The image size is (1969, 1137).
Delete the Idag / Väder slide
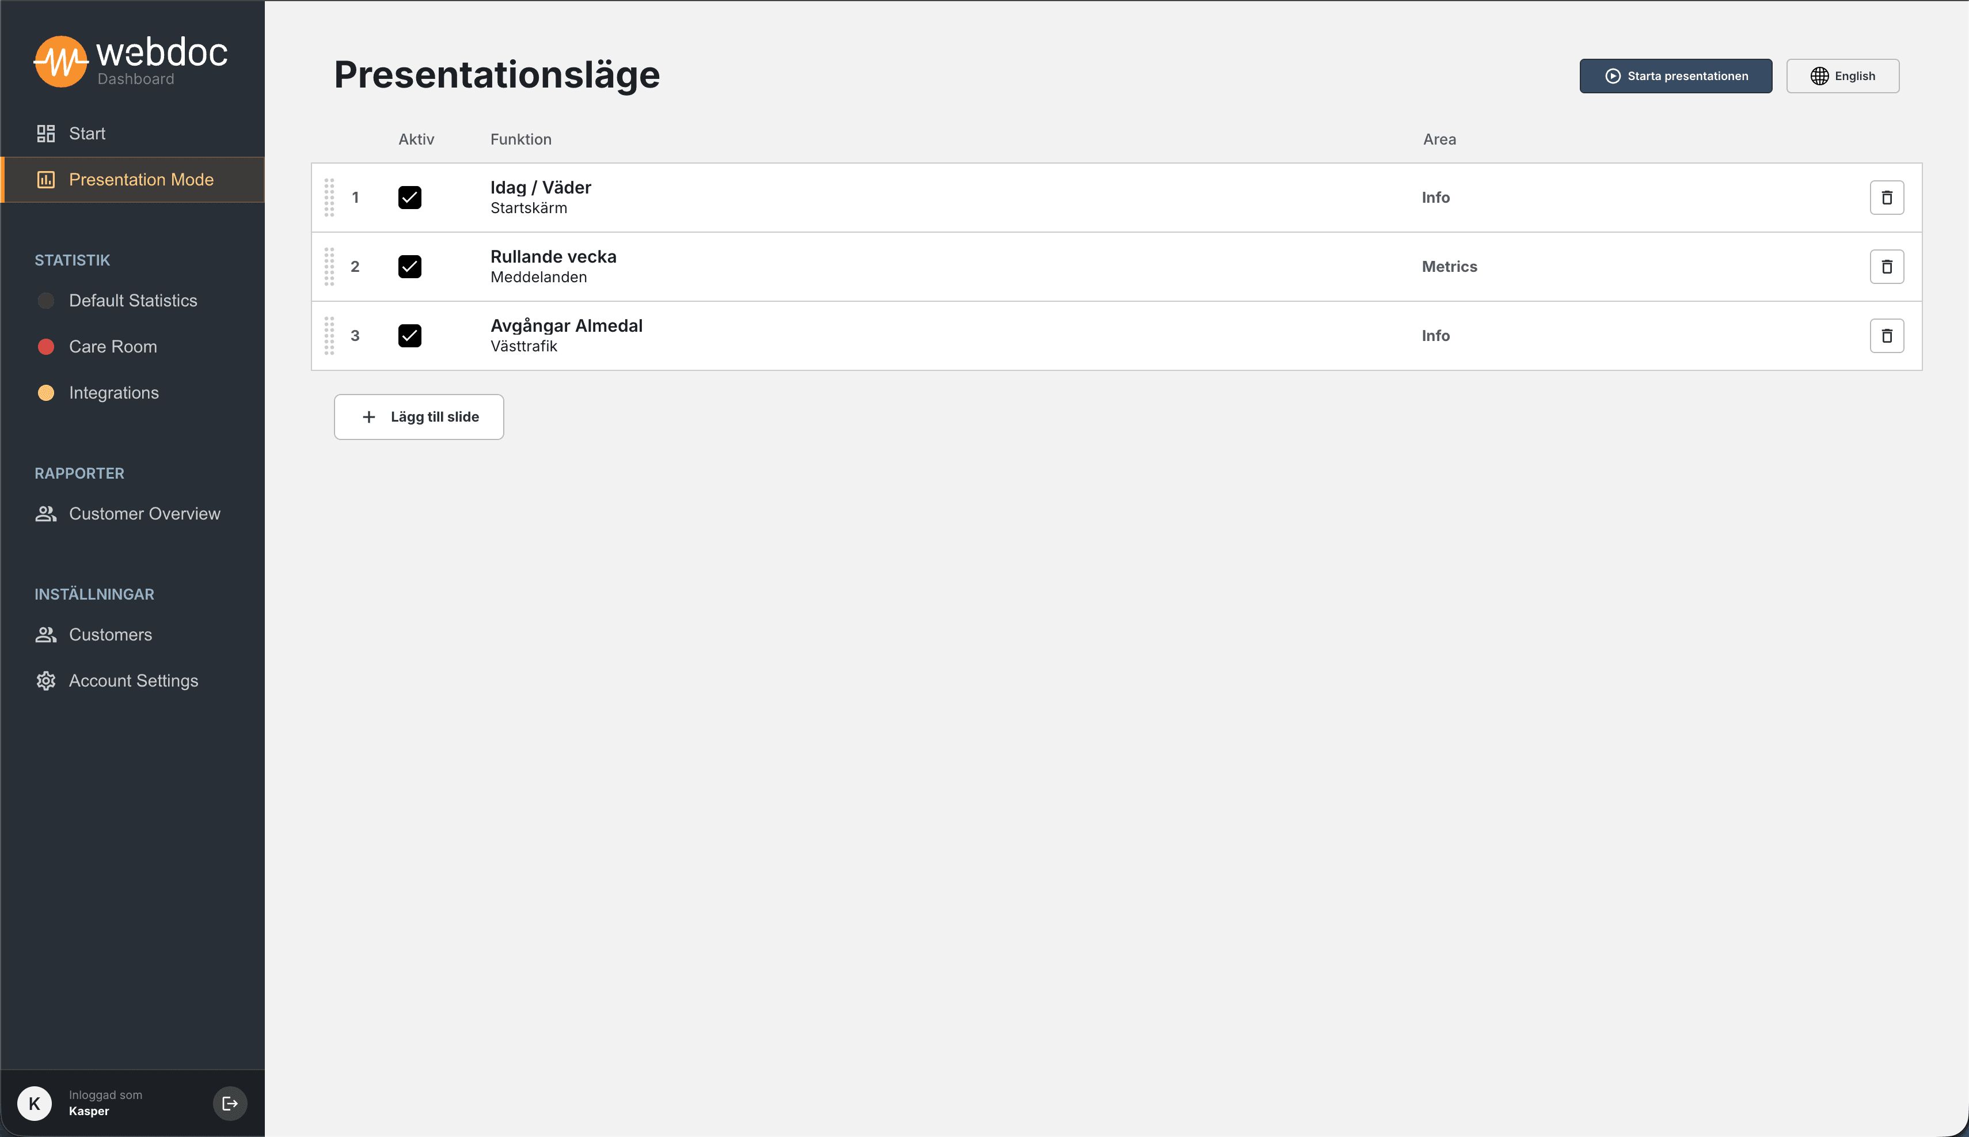coord(1886,198)
